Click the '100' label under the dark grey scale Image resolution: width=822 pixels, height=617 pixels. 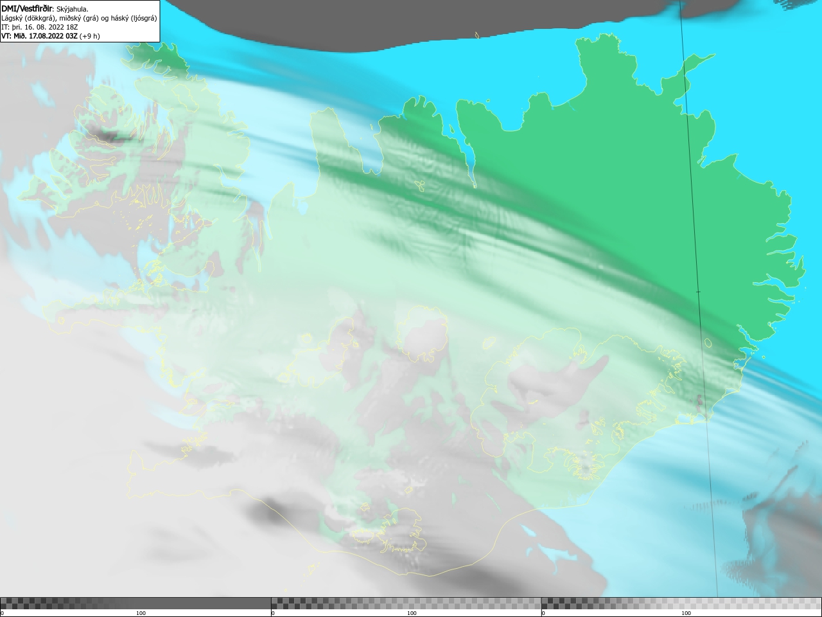point(141,613)
